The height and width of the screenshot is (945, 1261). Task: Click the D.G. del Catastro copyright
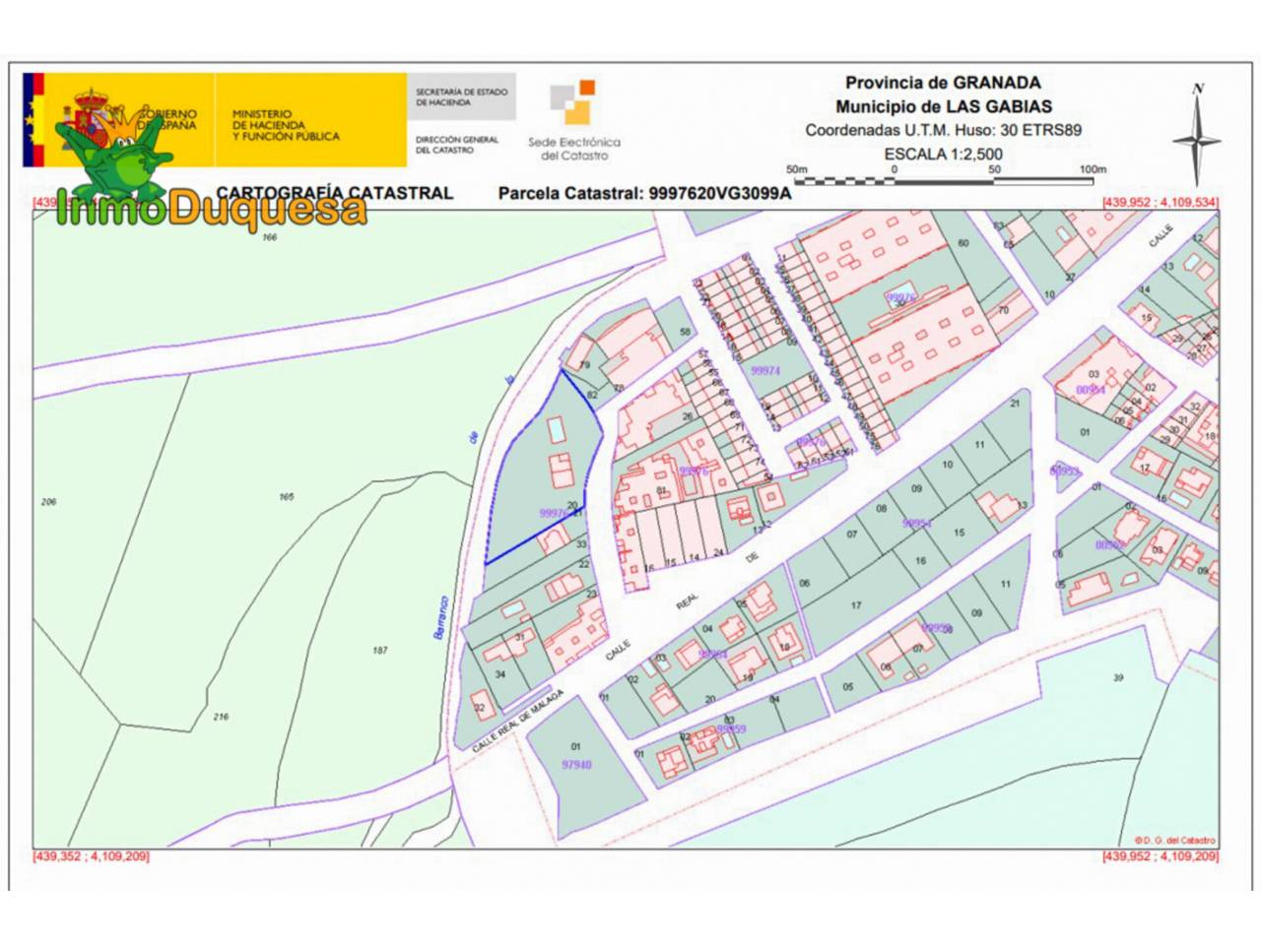[x=1174, y=840]
